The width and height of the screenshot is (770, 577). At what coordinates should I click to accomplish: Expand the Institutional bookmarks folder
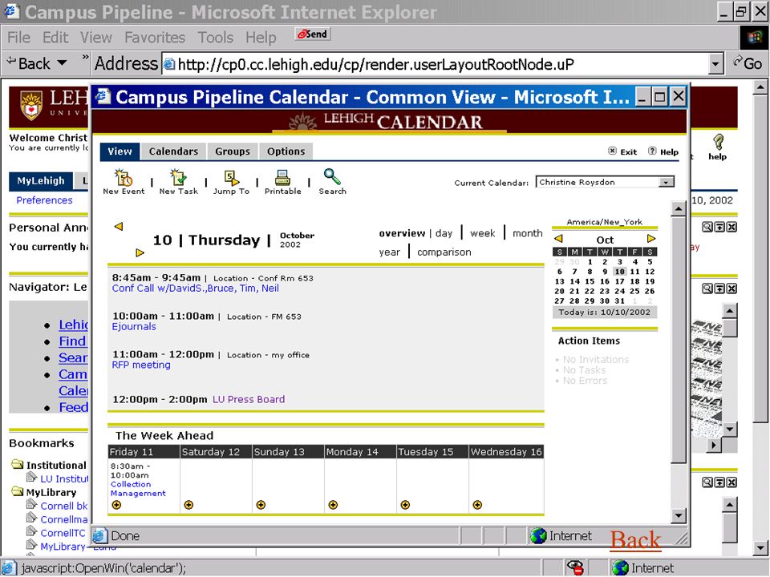coord(18,464)
